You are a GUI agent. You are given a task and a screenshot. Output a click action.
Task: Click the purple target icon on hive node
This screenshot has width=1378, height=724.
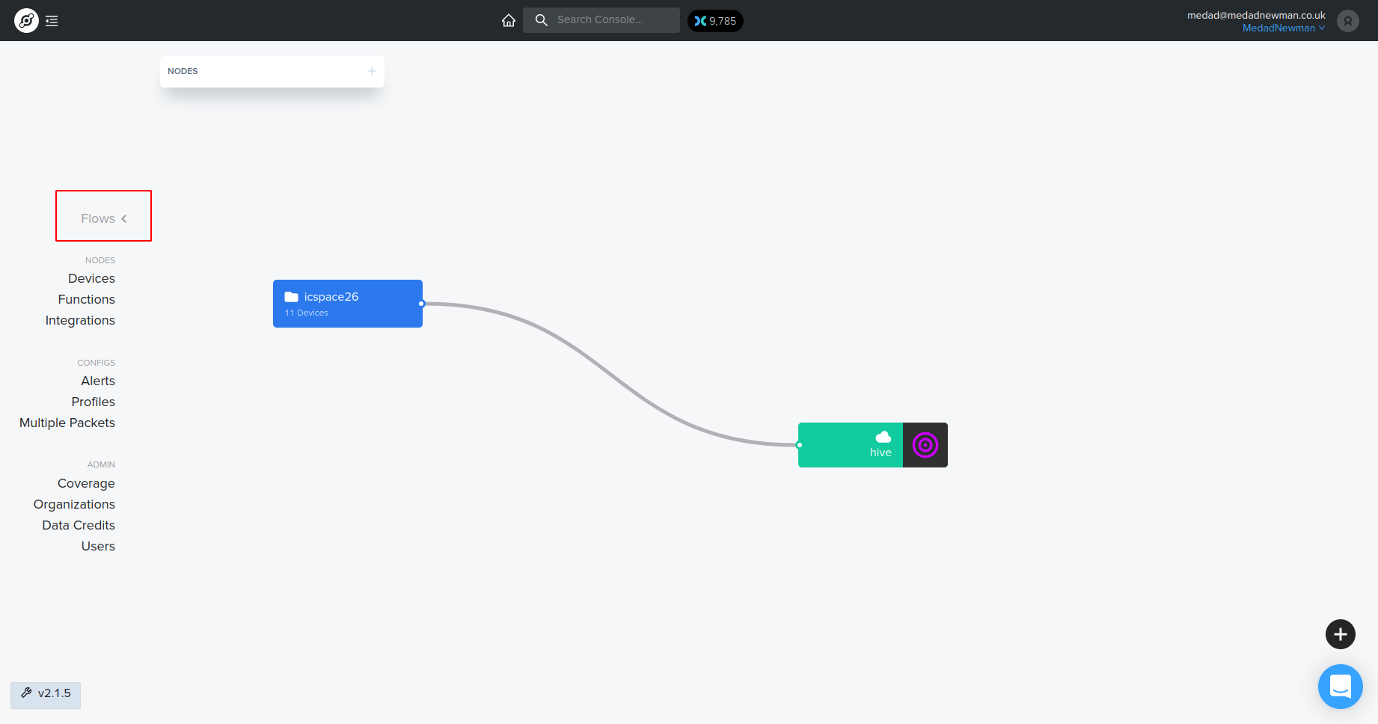tap(925, 445)
